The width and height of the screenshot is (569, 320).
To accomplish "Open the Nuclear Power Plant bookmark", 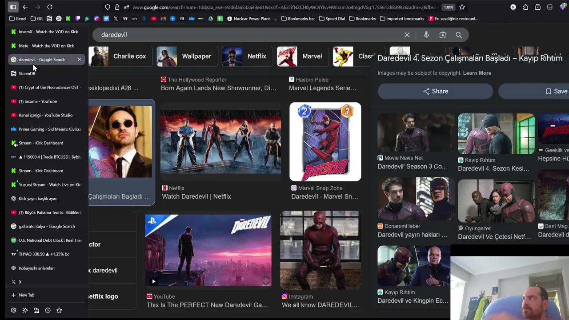I will coord(252,19).
